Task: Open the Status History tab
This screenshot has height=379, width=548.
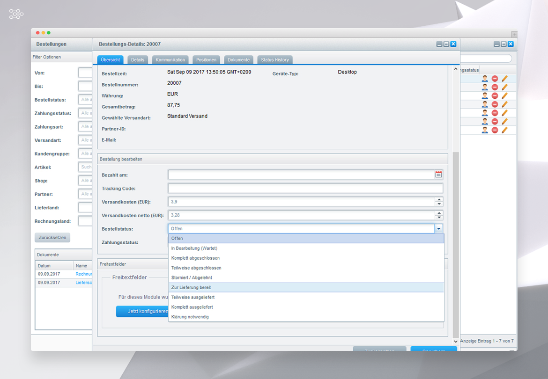Action: pos(274,60)
